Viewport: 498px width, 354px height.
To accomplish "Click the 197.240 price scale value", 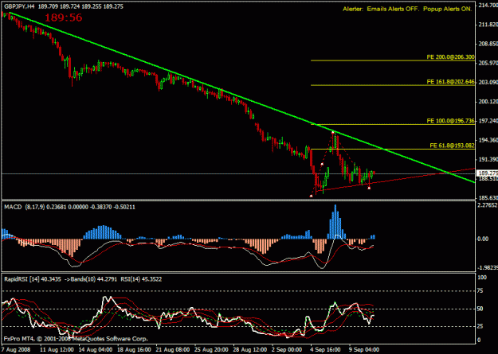I will [488, 121].
